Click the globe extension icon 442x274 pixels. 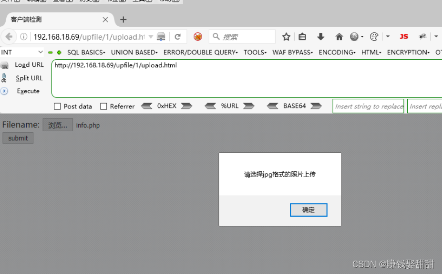coord(354,37)
